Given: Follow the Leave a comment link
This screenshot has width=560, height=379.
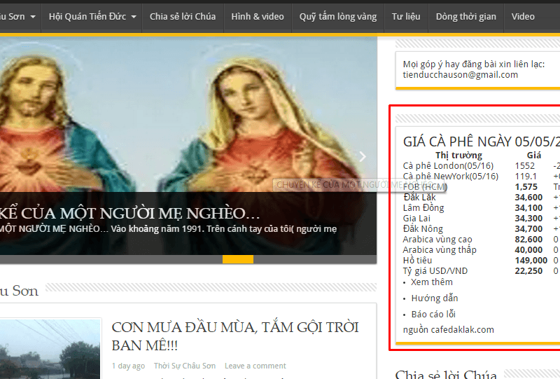Looking at the screenshot, I should tap(255, 366).
